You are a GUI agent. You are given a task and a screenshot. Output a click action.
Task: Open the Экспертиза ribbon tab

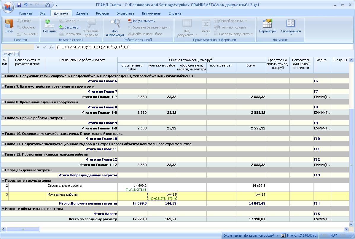125,13
